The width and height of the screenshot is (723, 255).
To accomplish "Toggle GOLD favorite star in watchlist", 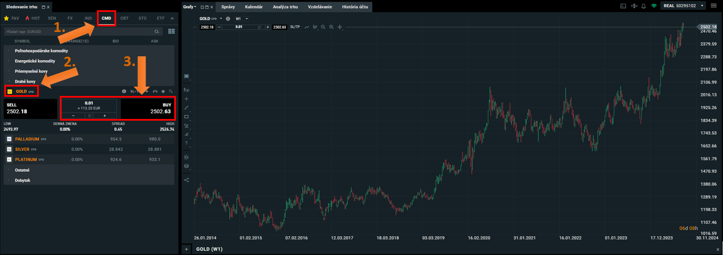I will (x=163, y=91).
